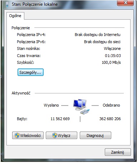Click the received bytes value 362 680 206
This screenshot has height=164, width=137.
click(x=110, y=119)
